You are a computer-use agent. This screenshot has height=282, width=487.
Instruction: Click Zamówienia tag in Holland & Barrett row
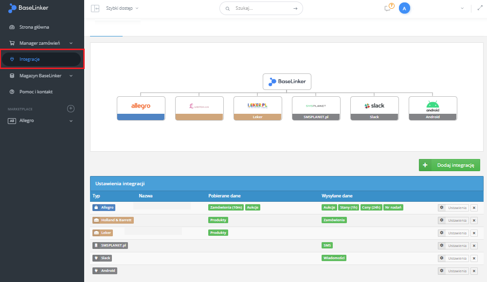click(x=334, y=220)
